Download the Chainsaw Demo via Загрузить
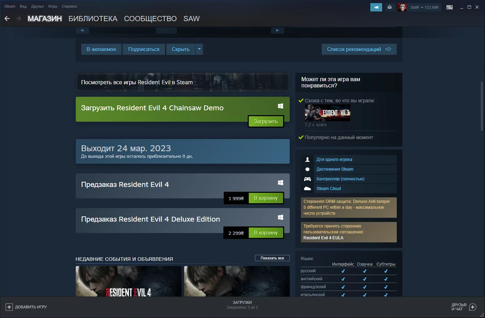 (266, 121)
